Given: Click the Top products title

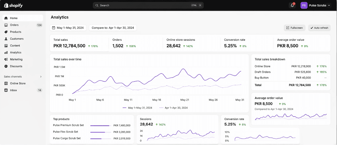Looking at the screenshot, I should (61, 119).
